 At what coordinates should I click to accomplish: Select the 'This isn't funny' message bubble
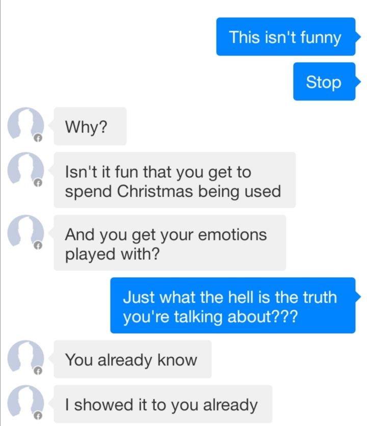(286, 37)
